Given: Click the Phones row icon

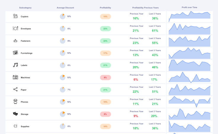Looking at the screenshot, I should point(15,102).
